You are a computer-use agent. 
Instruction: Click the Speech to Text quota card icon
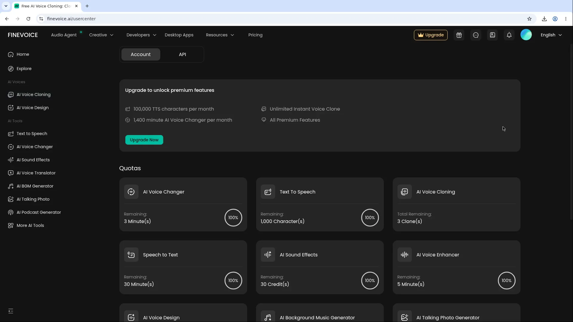click(131, 255)
